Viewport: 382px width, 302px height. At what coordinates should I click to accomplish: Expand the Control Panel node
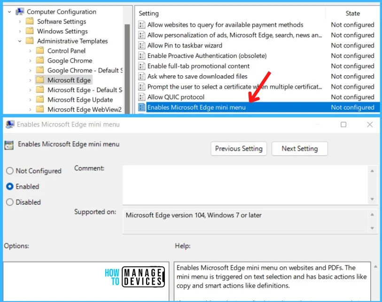[x=30, y=51]
